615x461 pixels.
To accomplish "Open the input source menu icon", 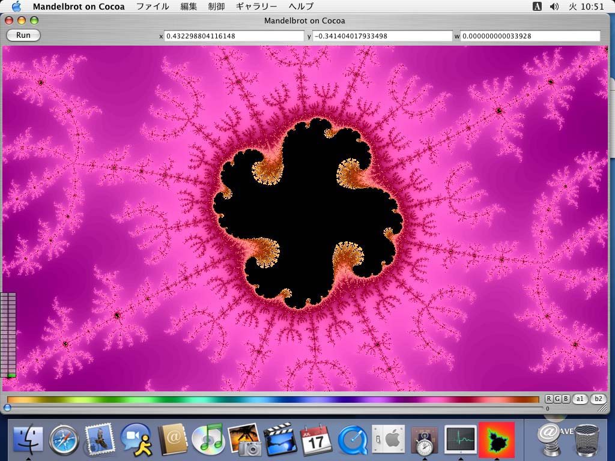I will click(x=538, y=6).
